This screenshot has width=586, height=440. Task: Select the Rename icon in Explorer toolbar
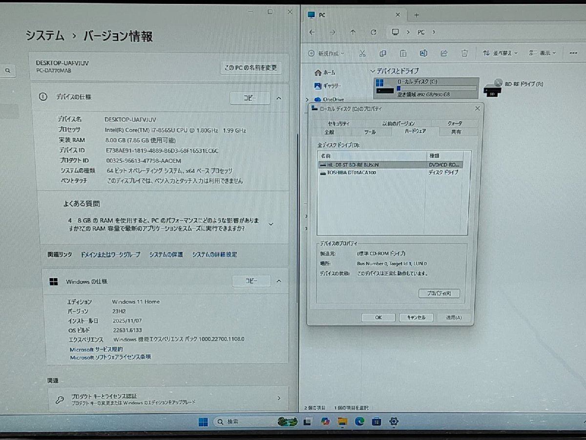coord(423,53)
